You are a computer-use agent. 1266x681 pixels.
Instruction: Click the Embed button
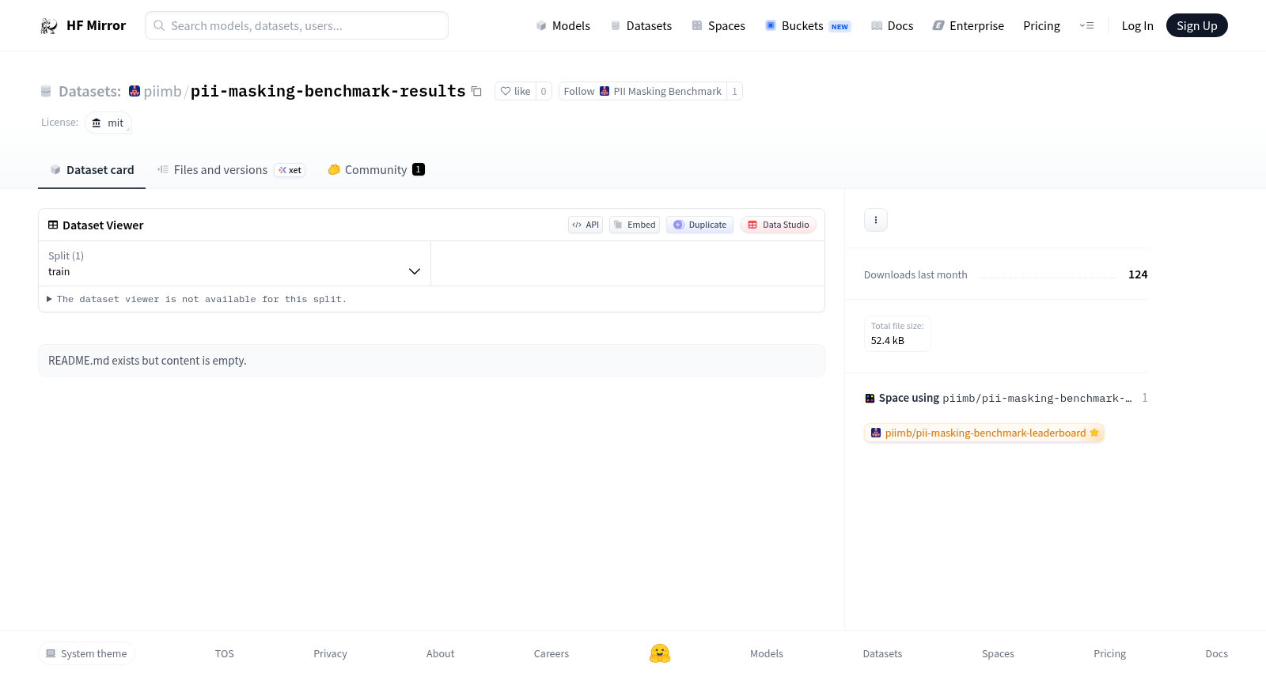coord(635,225)
